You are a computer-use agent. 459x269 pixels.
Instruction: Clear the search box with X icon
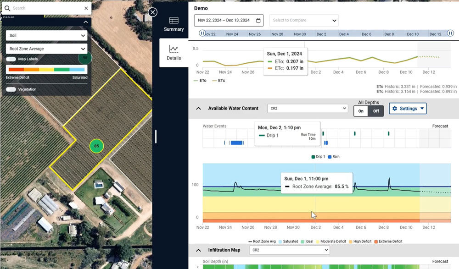coord(86,8)
